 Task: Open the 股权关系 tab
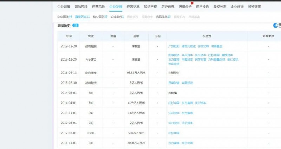point(220,7)
